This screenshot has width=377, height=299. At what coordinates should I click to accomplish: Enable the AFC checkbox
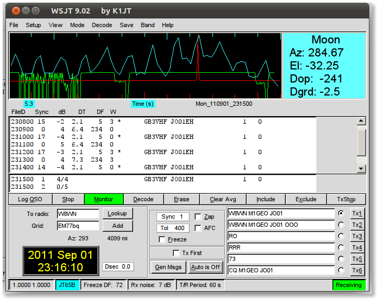[x=198, y=228]
